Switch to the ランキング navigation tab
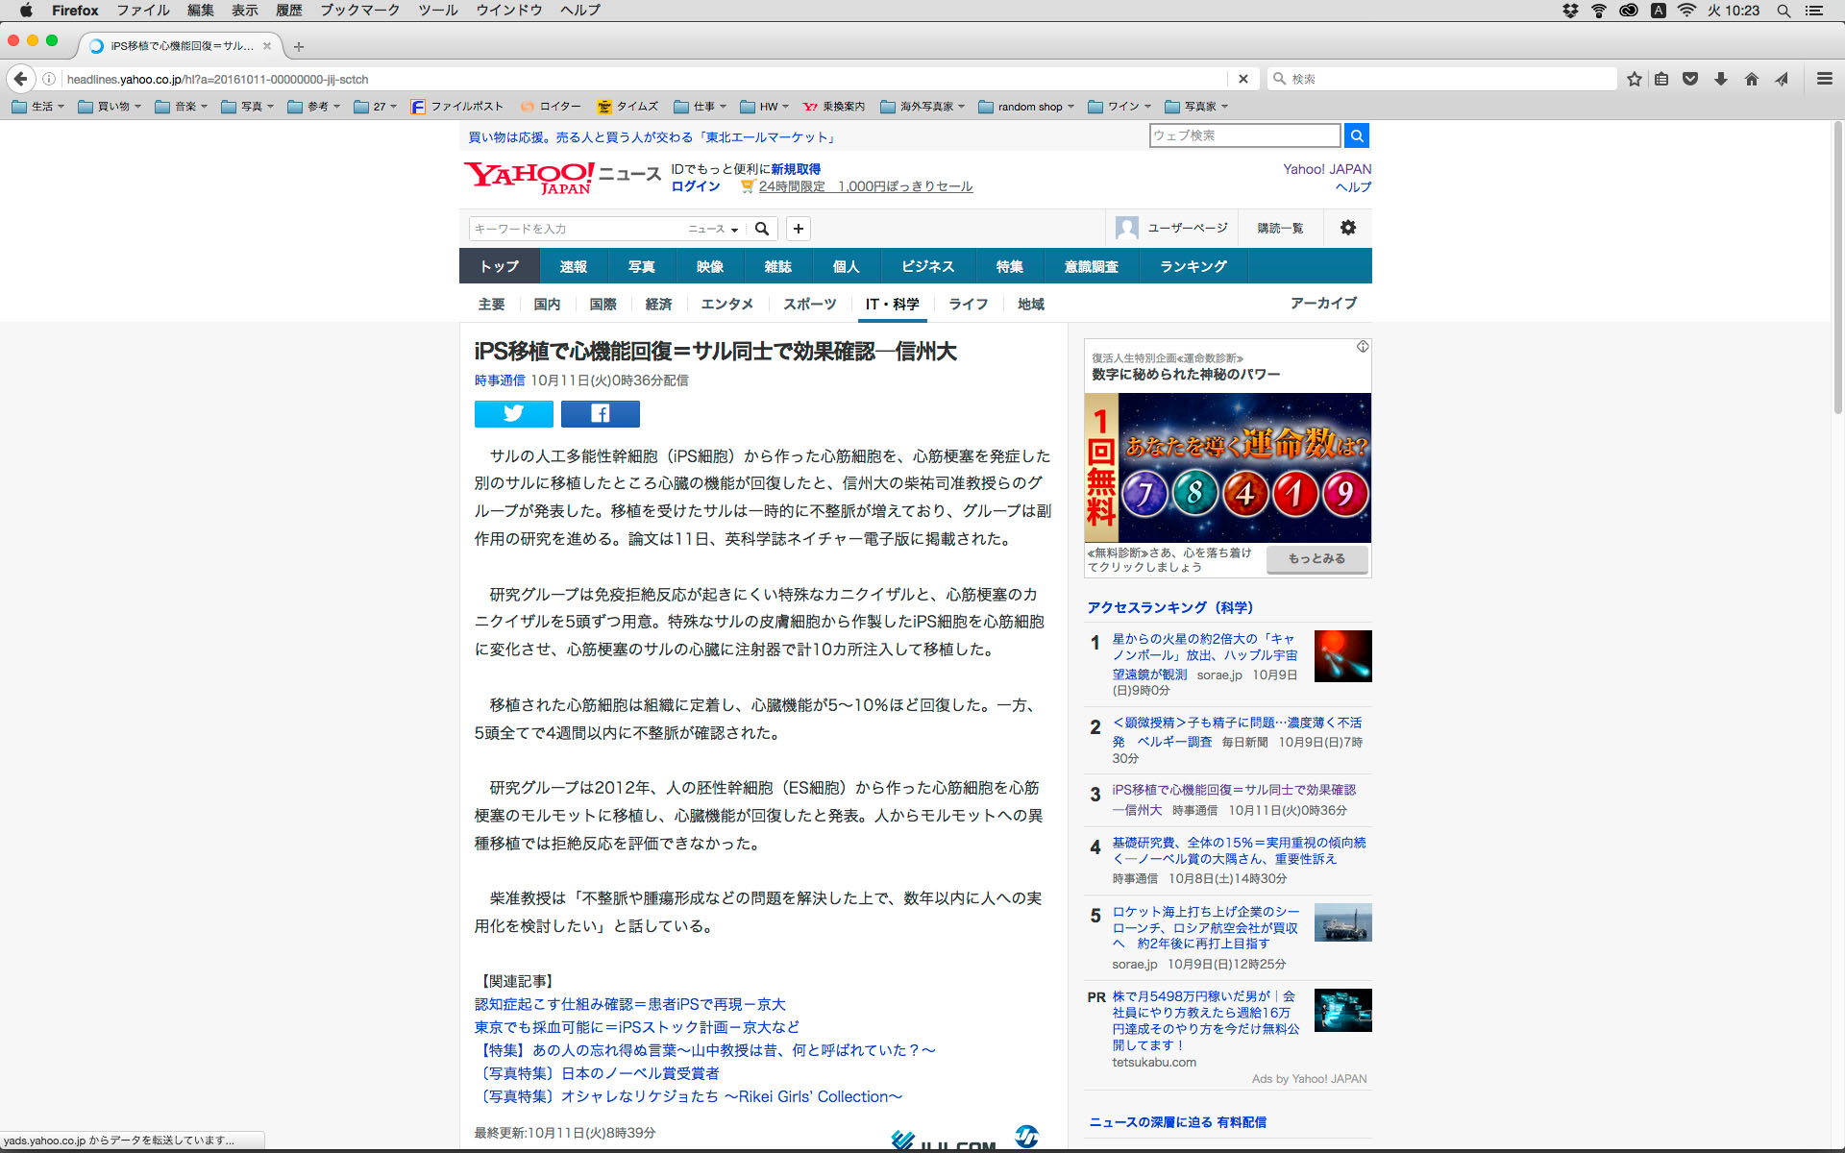The width and height of the screenshot is (1845, 1153). pos(1193,266)
